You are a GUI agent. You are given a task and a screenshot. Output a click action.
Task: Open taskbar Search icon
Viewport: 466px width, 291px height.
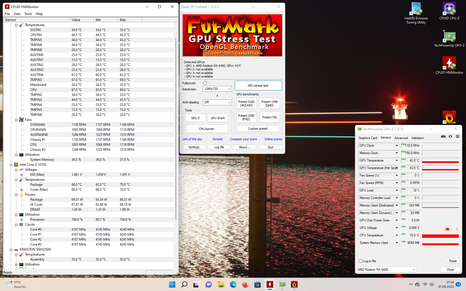click(x=184, y=284)
